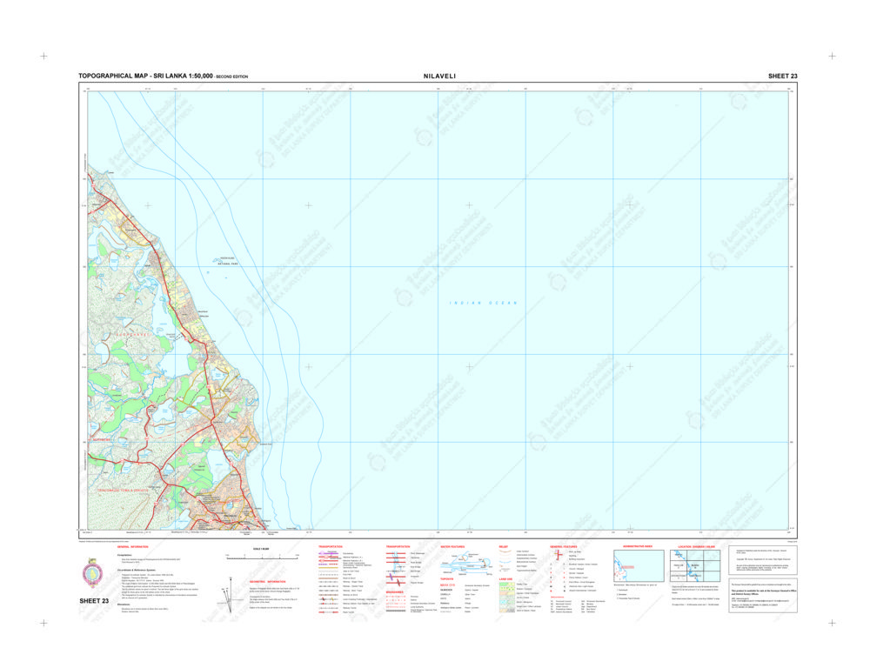Screen dimensions: 890x668
Task: Click the TRINCOMALEE TOWN & GRAVETS label
Action: click(x=123, y=491)
